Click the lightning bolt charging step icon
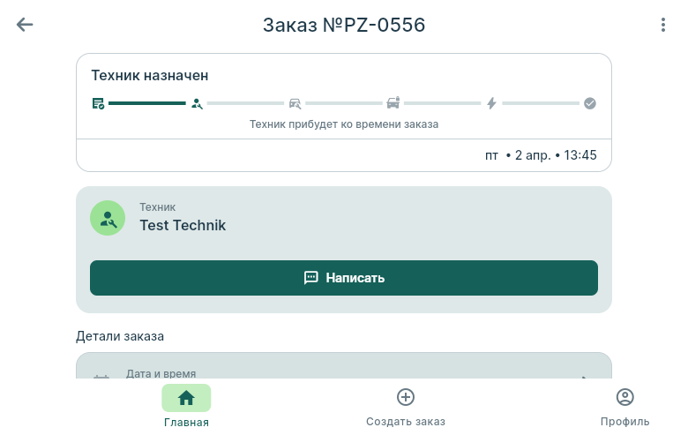 [491, 103]
